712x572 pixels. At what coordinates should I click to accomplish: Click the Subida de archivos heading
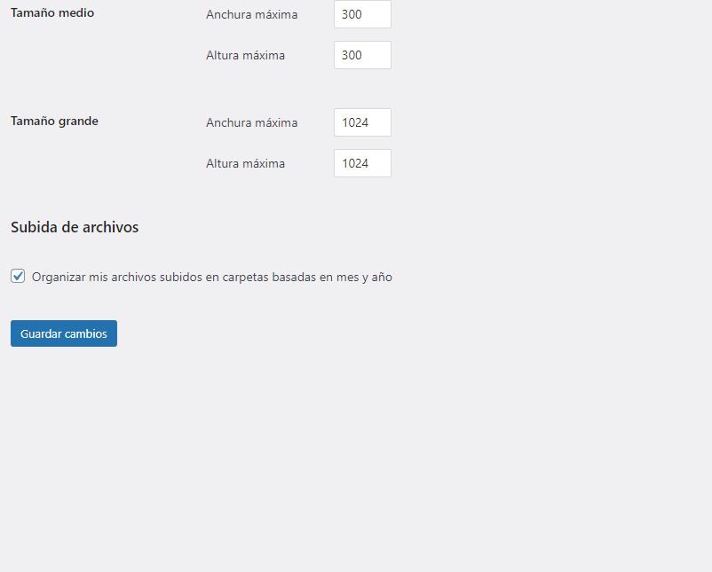[75, 227]
